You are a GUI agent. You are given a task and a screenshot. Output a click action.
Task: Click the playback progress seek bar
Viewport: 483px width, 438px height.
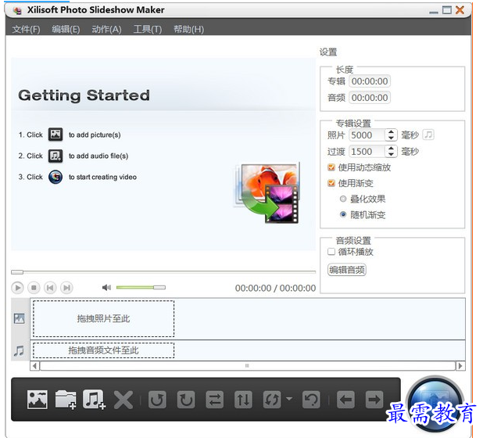(163, 272)
